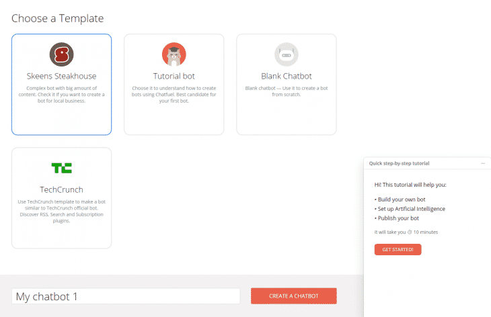Screen dimensions: 491x317
Task: Click the Quick step-by-step tutorial header
Action: tap(399, 163)
